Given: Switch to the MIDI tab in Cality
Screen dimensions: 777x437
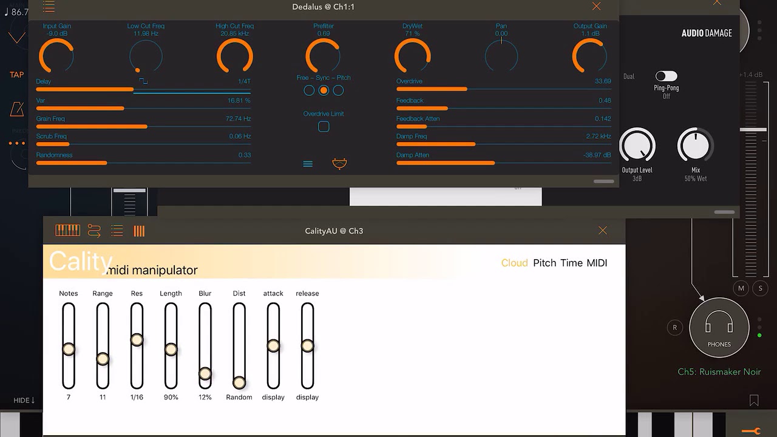Looking at the screenshot, I should [x=597, y=263].
